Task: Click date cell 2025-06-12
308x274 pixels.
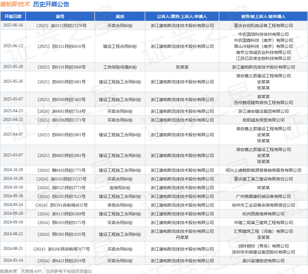Action: (13, 46)
